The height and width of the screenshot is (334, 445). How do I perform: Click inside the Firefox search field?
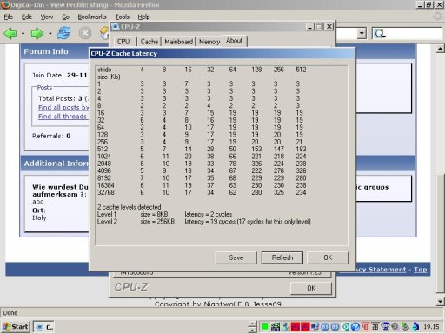point(415,34)
